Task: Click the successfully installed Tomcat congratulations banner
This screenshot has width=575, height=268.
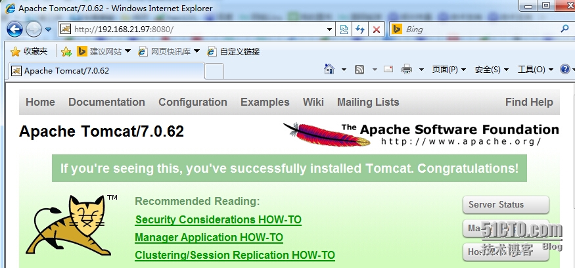Action: tap(289, 168)
